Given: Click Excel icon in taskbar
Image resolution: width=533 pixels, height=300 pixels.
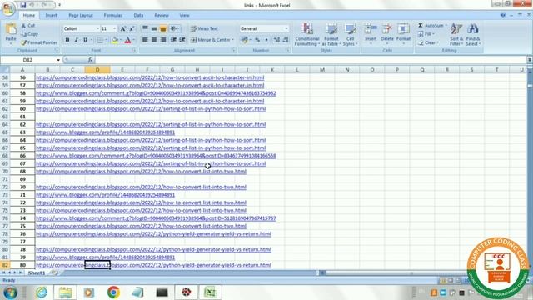Looking at the screenshot, I should [x=210, y=292].
